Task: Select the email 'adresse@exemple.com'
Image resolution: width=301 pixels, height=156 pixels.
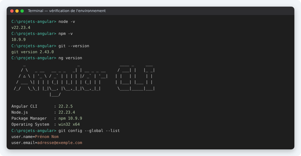Action: tap(60, 143)
